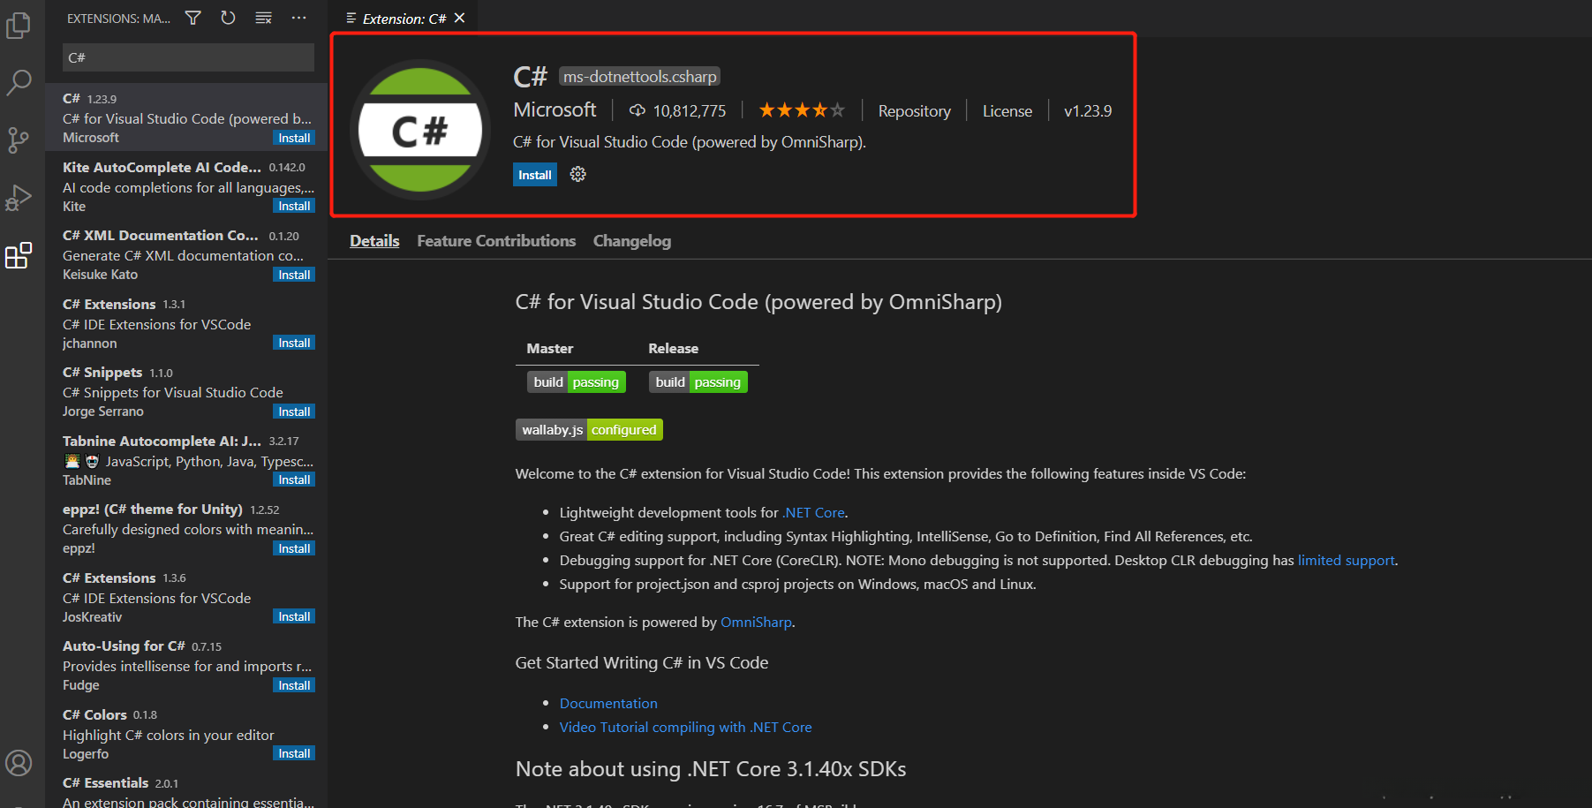Screen dimensions: 1592x808
Task: Select eppz! (C# theme for Unity) item
Action: (x=186, y=528)
